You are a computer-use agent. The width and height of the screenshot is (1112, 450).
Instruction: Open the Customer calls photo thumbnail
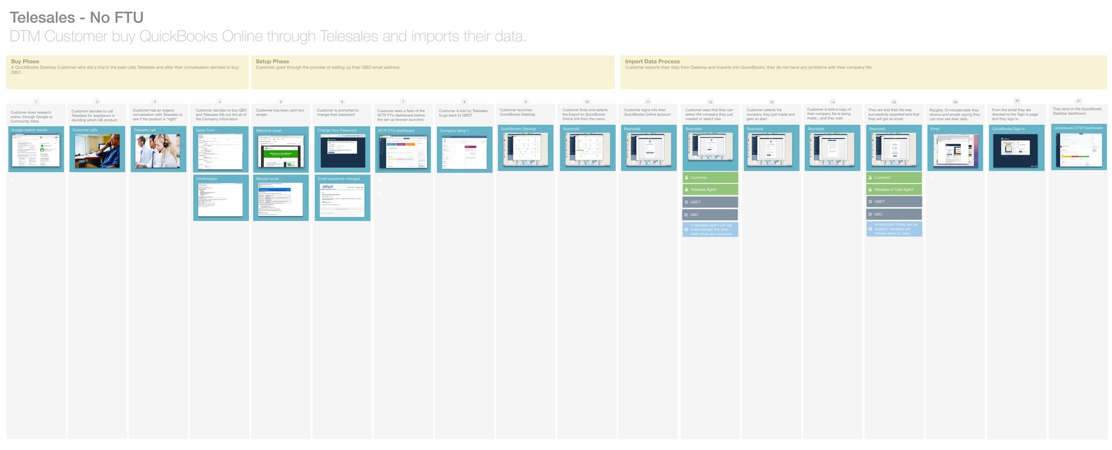98,151
